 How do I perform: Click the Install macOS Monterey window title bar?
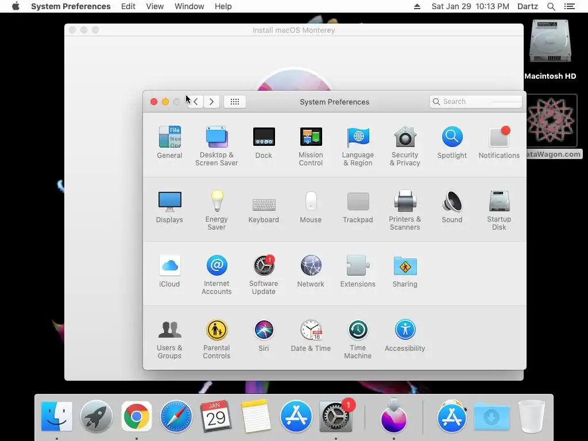click(293, 30)
